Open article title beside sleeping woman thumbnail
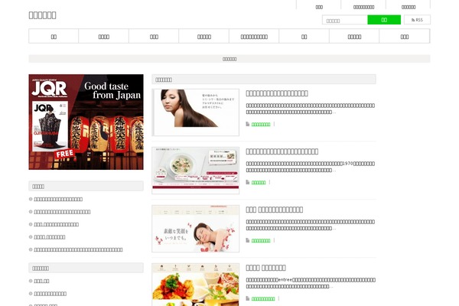Viewport: 459px width, 306px height. point(275,210)
